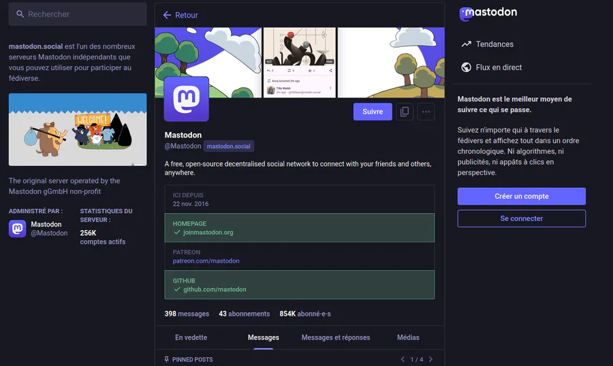This screenshot has height=366, width=613.
Task: Click the verified checkmark beside github.com/mastodon
Action: [177, 289]
